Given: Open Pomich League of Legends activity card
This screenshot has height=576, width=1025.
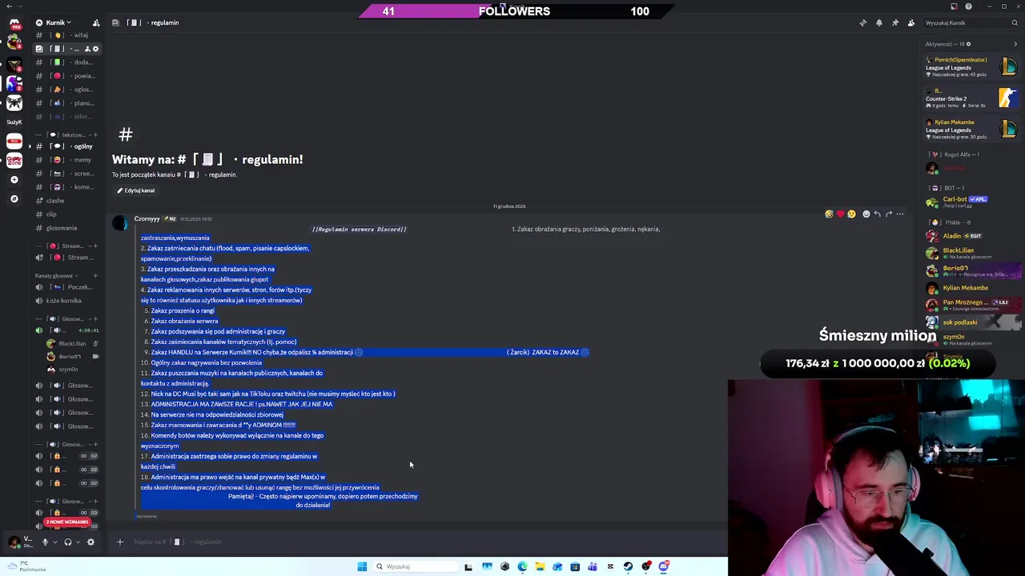Looking at the screenshot, I should click(x=971, y=67).
